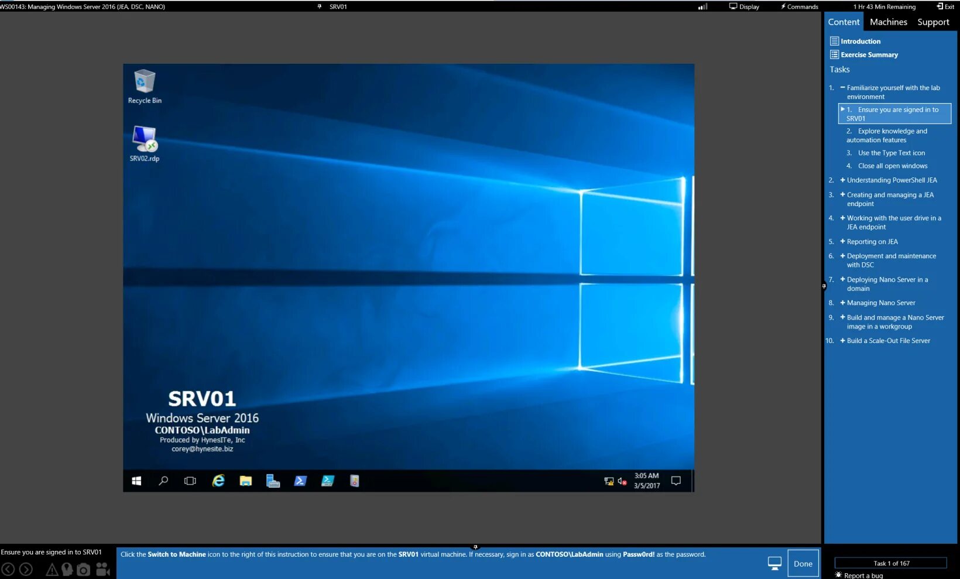Image resolution: width=960 pixels, height=579 pixels.
Task: Open the lightbulb knowledge hint icon
Action: point(67,569)
